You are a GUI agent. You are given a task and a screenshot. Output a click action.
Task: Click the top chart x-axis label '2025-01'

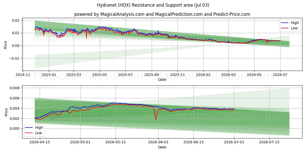(48, 75)
